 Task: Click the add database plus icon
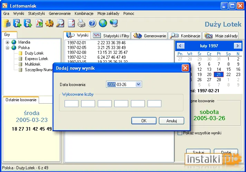(17, 23)
